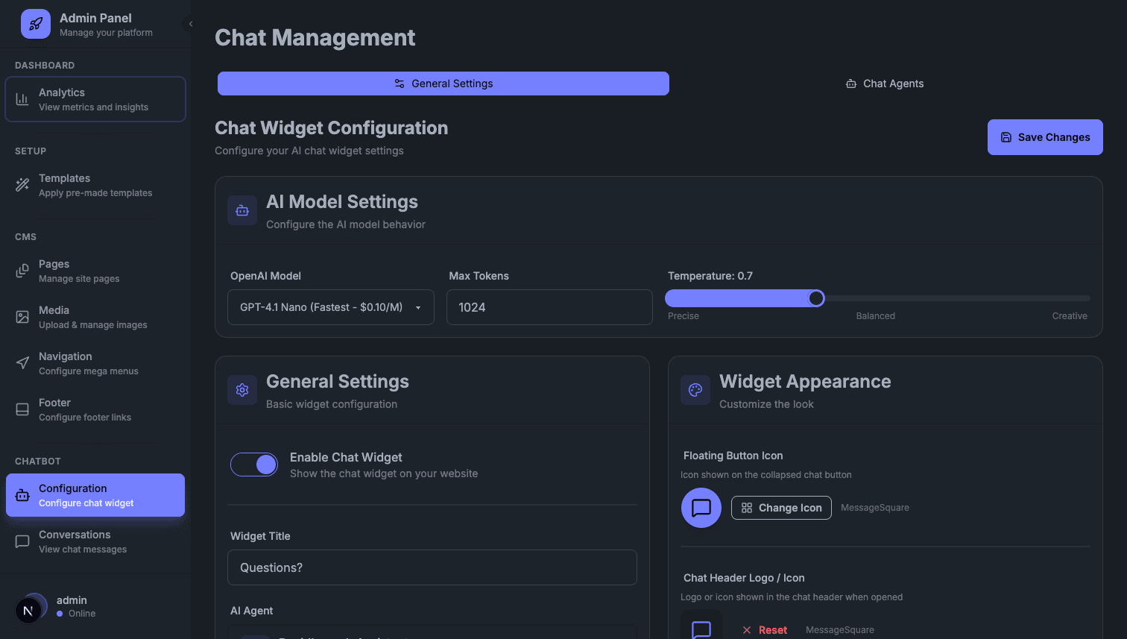Disable the Enable Chat Widget toggle
The width and height of the screenshot is (1127, 639).
point(254,465)
